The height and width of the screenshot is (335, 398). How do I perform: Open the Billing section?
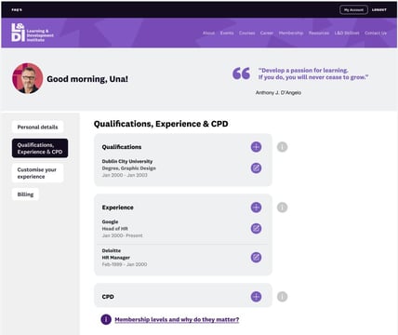pyautogui.click(x=25, y=194)
